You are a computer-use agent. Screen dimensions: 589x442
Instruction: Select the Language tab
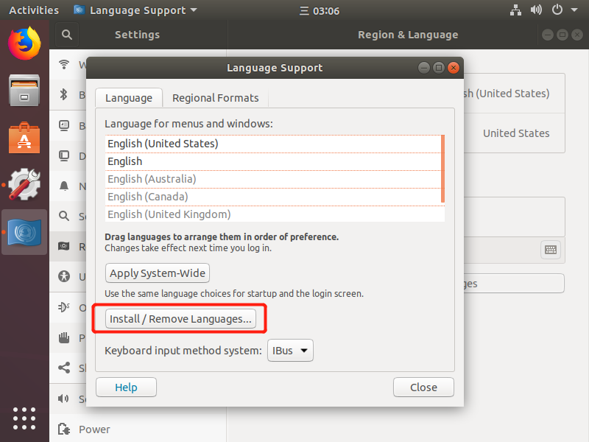pyautogui.click(x=128, y=98)
